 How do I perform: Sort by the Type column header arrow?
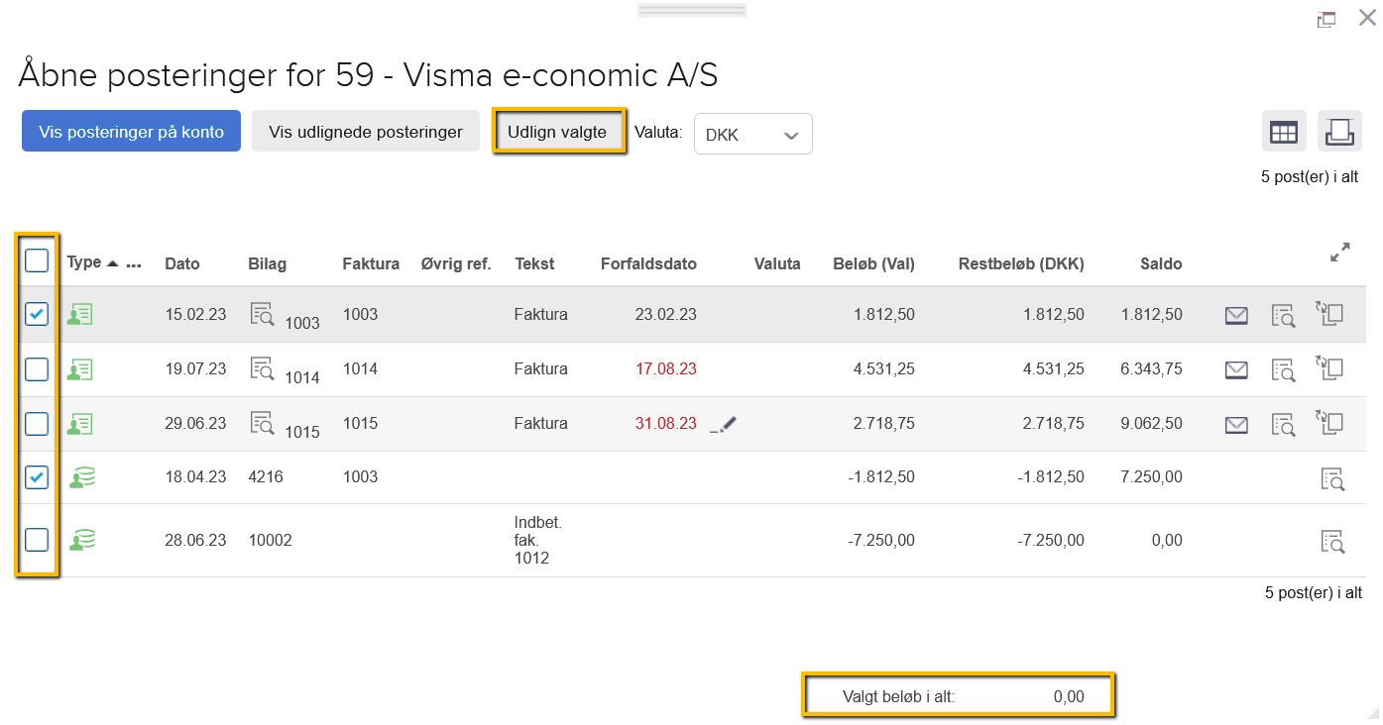112,263
